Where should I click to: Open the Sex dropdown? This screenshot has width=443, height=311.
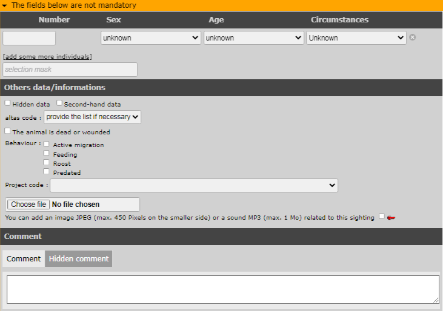(x=150, y=38)
